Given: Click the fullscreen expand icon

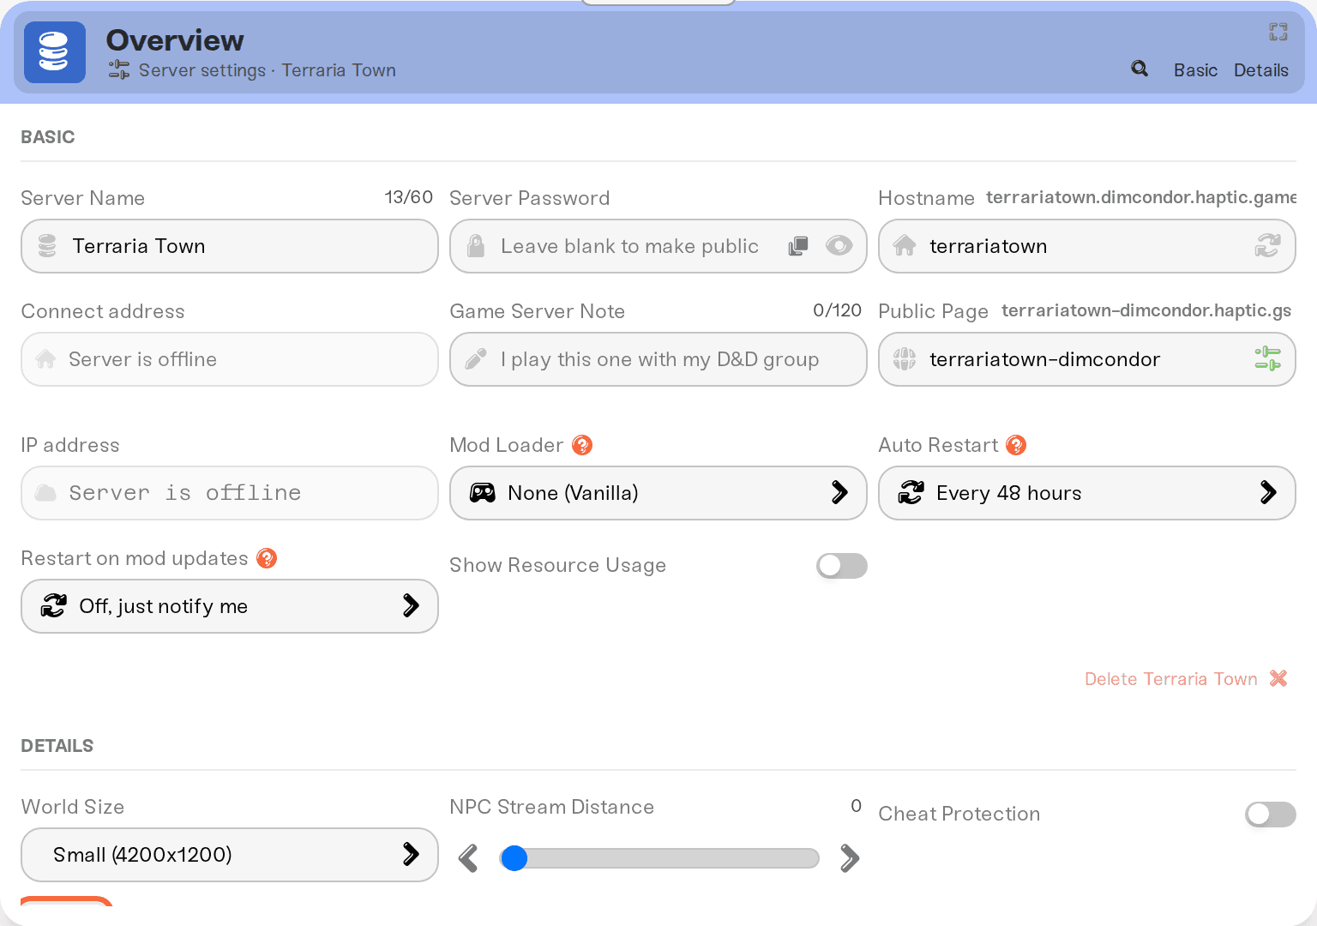Looking at the screenshot, I should pyautogui.click(x=1278, y=32).
